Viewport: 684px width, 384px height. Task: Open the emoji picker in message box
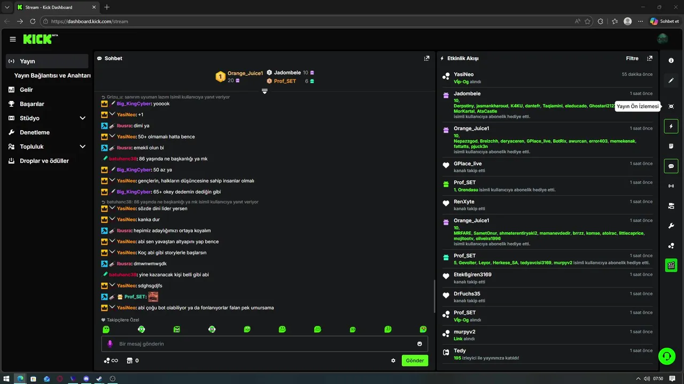tap(419, 344)
